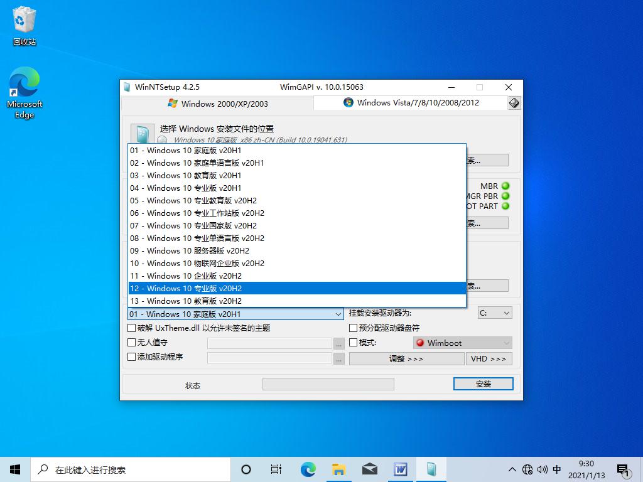
Task: Open Recycle Bin desktop icon
Action: pos(24,26)
